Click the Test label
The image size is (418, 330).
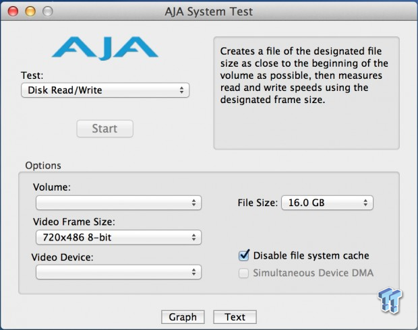point(32,75)
